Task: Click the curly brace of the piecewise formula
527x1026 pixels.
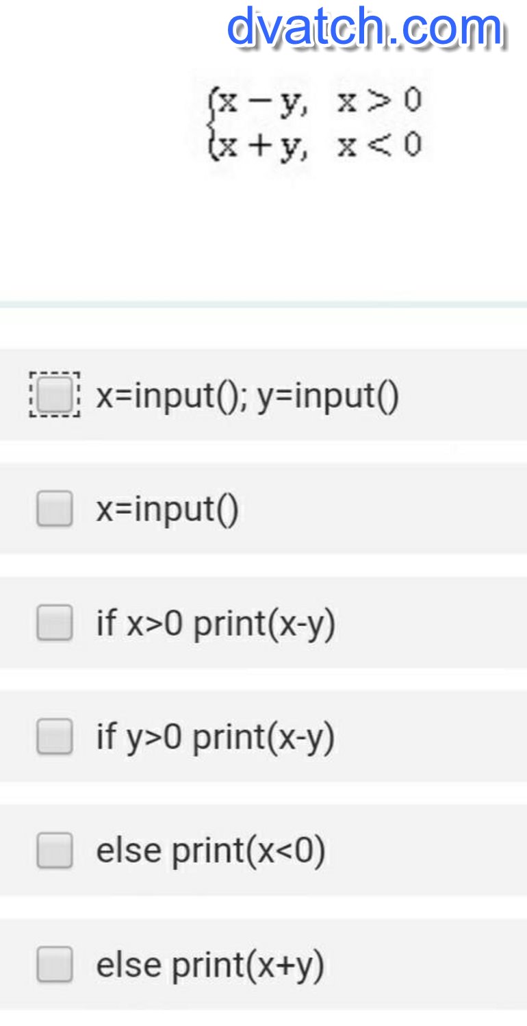Action: 212,124
